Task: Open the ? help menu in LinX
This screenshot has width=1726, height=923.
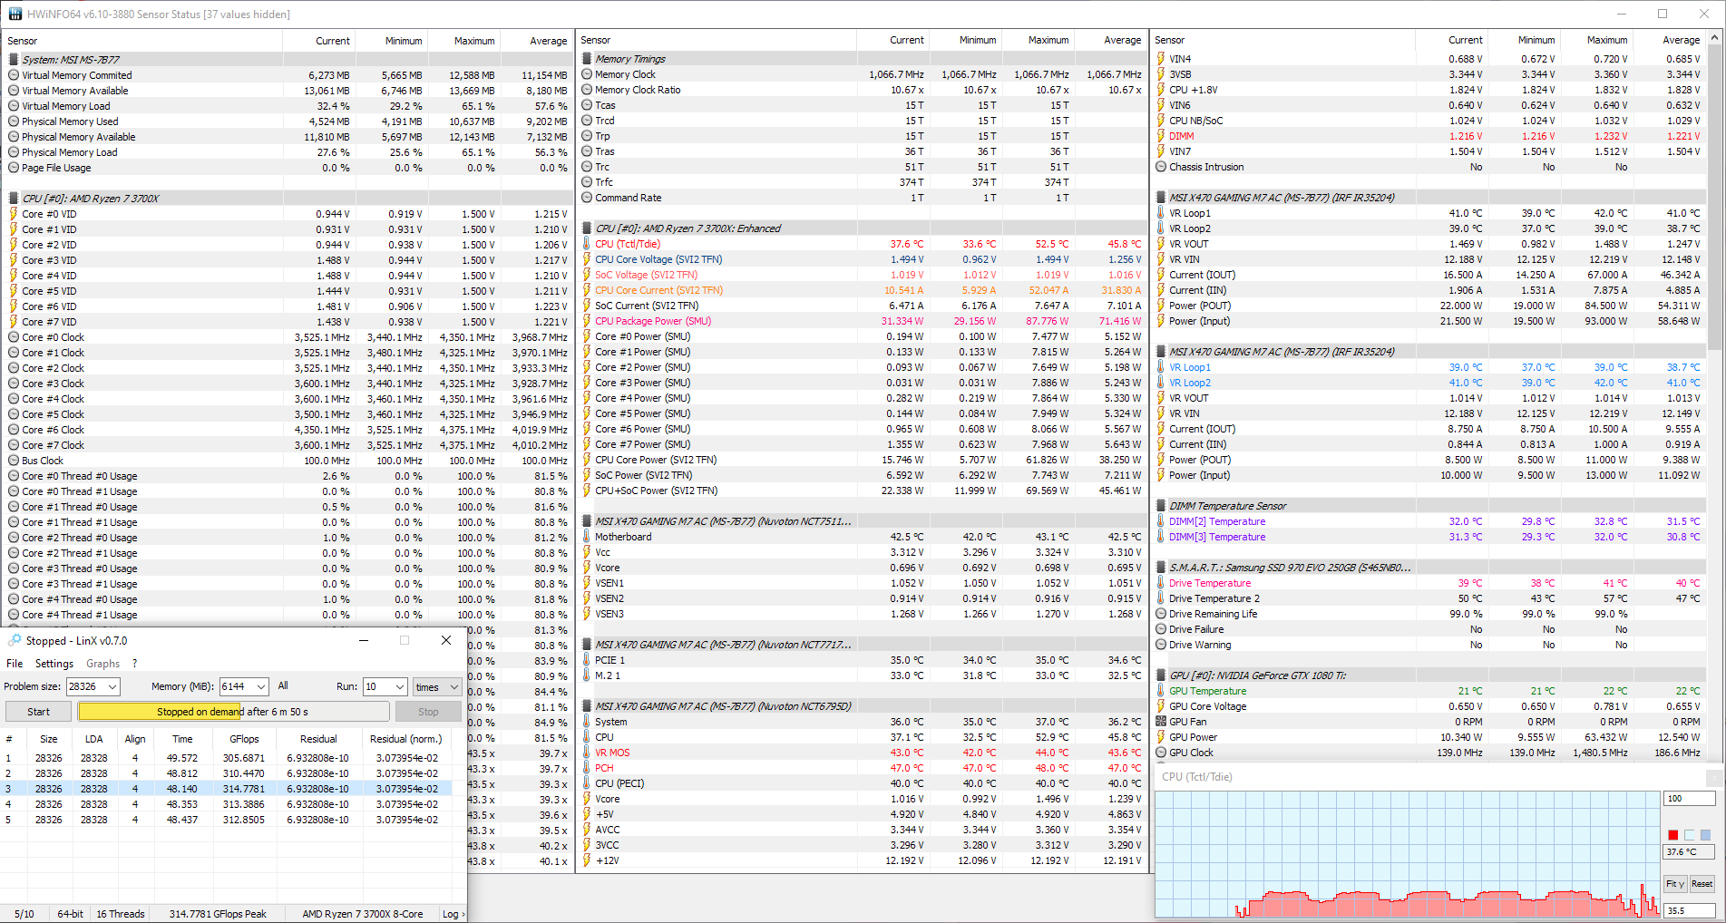Action: 135,664
